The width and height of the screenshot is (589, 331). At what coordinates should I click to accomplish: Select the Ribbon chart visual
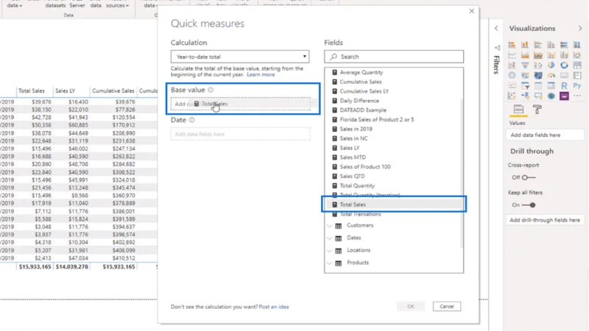tap(577, 54)
